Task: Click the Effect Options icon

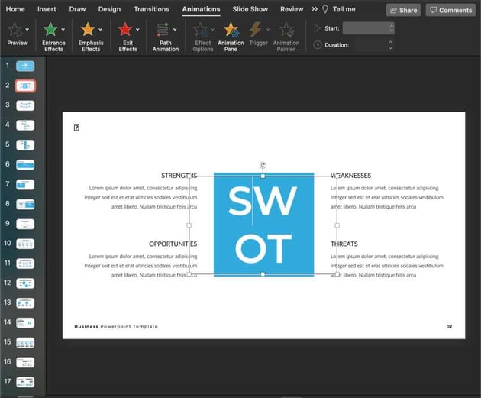Action: 202,30
